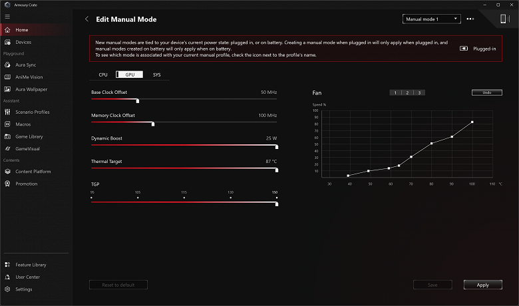Expand the Manual mode 1 dropdown

431,19
